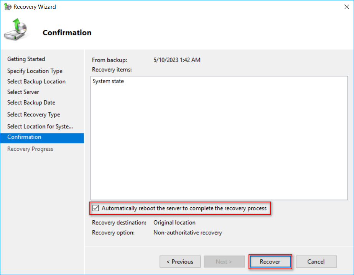Screen dimensions: 354x275
Task: Go to Select Backup Location step
Action: pos(36,81)
